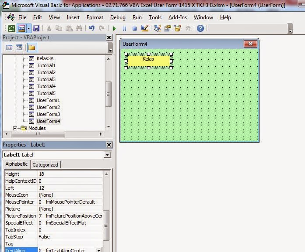Open the Edit menu

(x=37, y=17)
